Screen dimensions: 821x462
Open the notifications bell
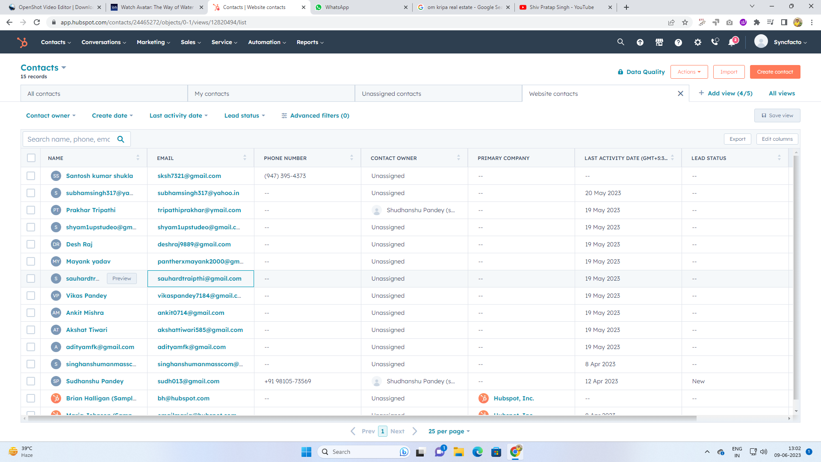pyautogui.click(x=732, y=42)
